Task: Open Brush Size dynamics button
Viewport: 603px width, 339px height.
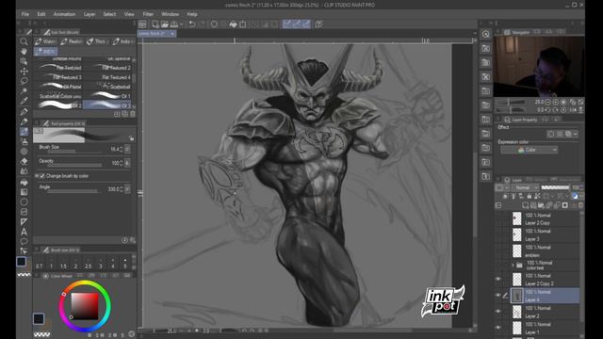Action: [x=127, y=149]
